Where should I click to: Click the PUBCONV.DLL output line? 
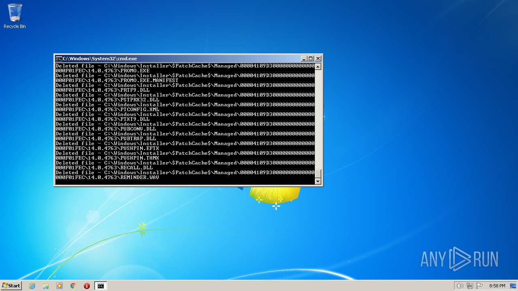tap(106, 129)
